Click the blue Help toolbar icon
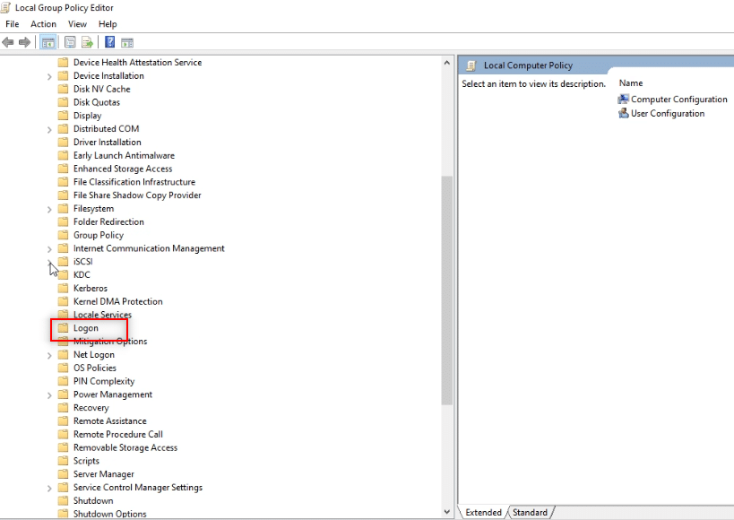 pyautogui.click(x=110, y=42)
